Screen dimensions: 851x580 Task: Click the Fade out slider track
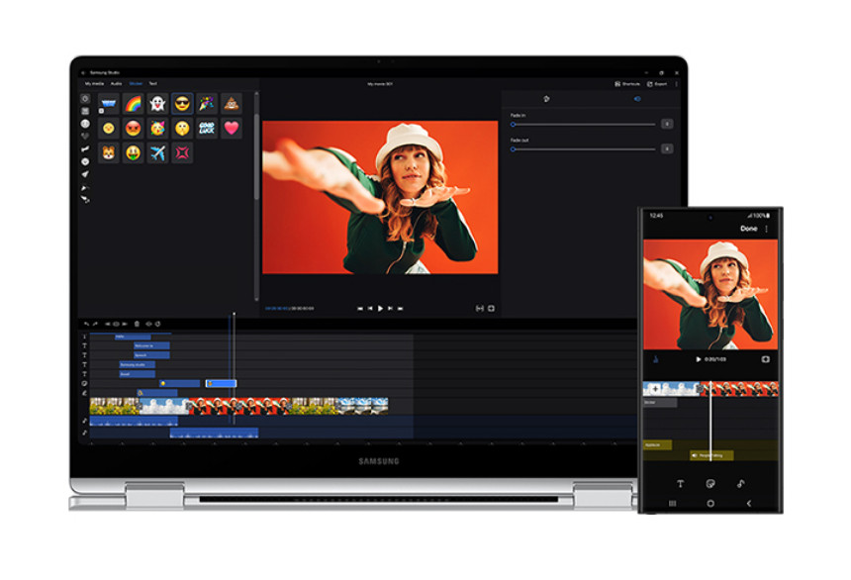(584, 149)
